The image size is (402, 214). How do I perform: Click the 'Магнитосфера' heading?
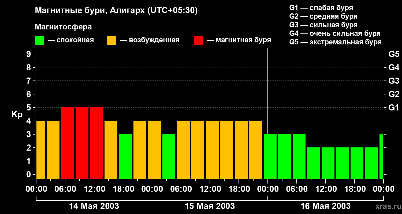point(63,27)
